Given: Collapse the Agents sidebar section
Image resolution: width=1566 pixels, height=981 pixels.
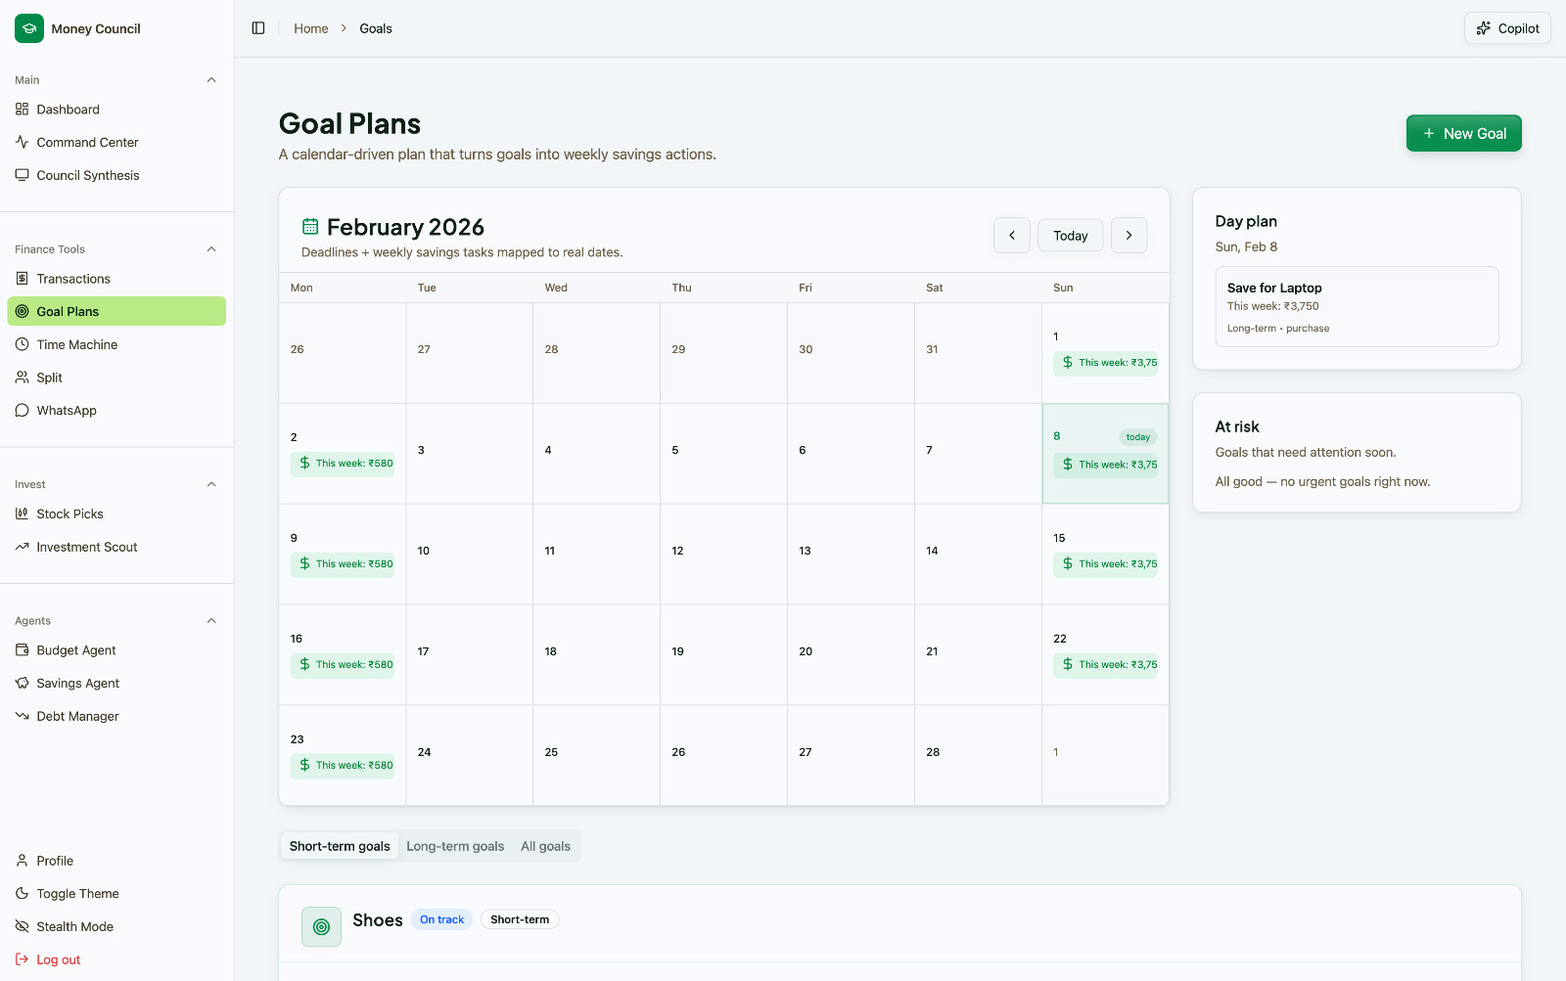Looking at the screenshot, I should pyautogui.click(x=211, y=621).
